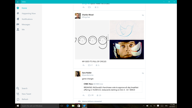The height and width of the screenshot is (108, 192).
Task: Retweet the MY GOD IT'S FULL OF CIRCLES tweet
Action: 89,65
